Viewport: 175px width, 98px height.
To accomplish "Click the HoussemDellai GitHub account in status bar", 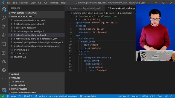I will [x=88, y=96].
